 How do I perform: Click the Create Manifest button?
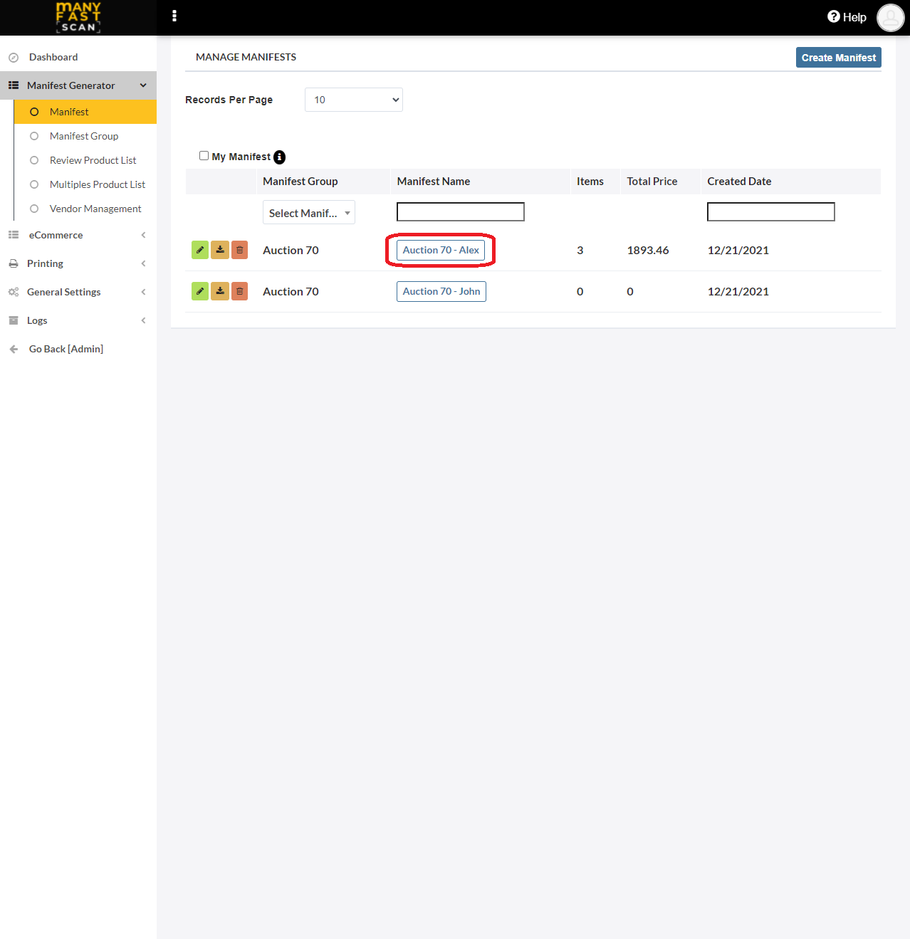(x=838, y=58)
